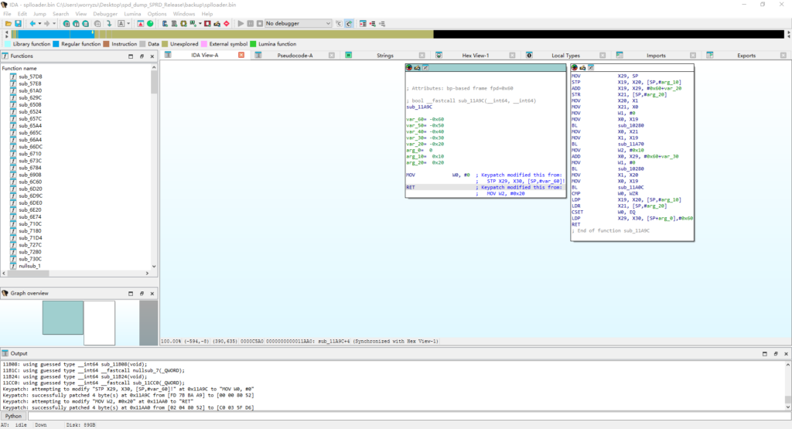Screen dimensions: 792x429
Task: Click the Output panel scroll-up arrow
Action: [787, 364]
